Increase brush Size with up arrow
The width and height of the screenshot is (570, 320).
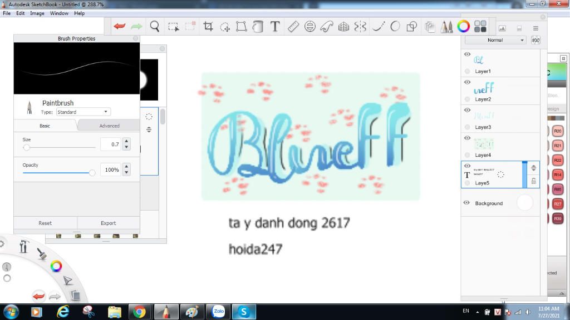[126, 141]
